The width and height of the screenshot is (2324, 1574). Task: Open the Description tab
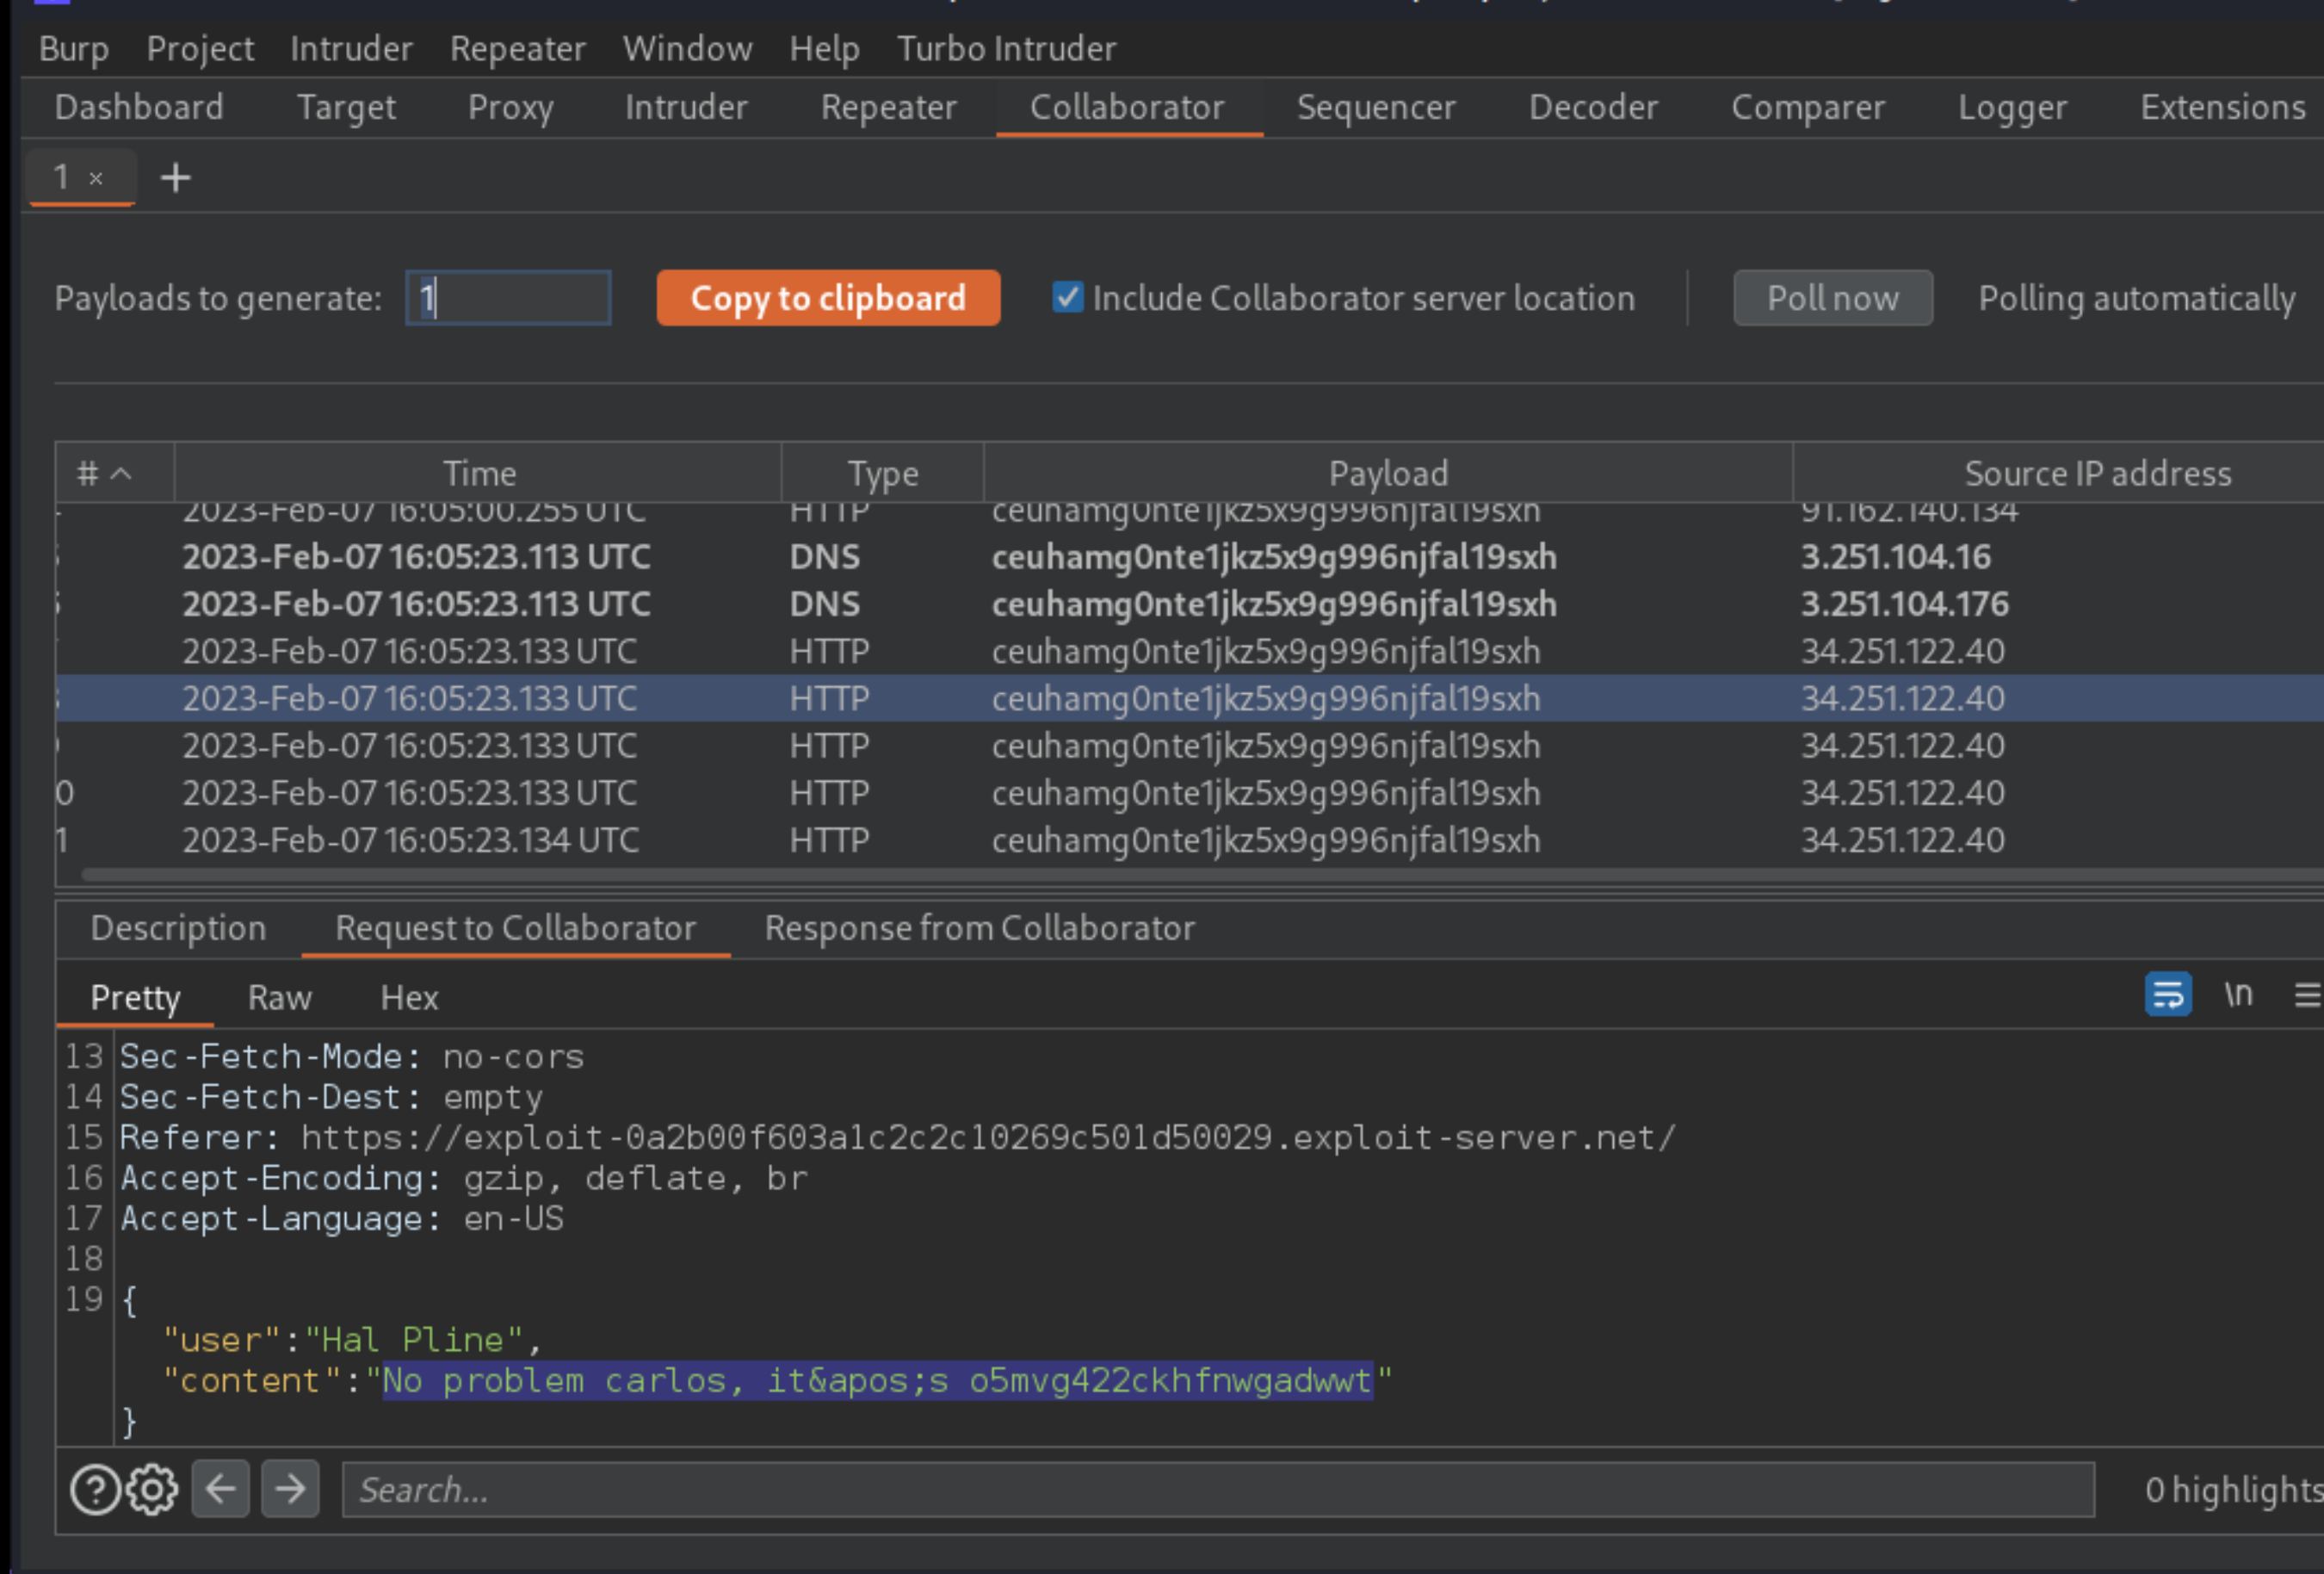[x=178, y=927]
